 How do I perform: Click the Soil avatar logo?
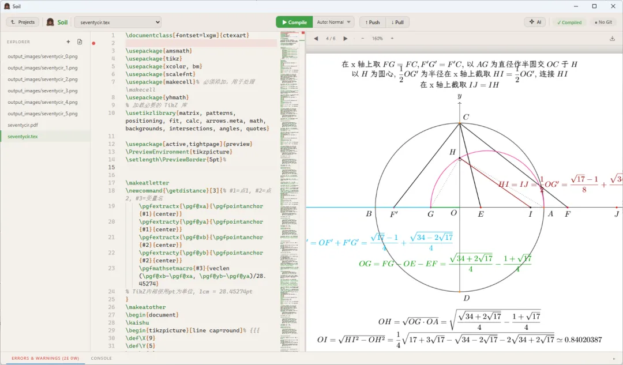point(50,22)
